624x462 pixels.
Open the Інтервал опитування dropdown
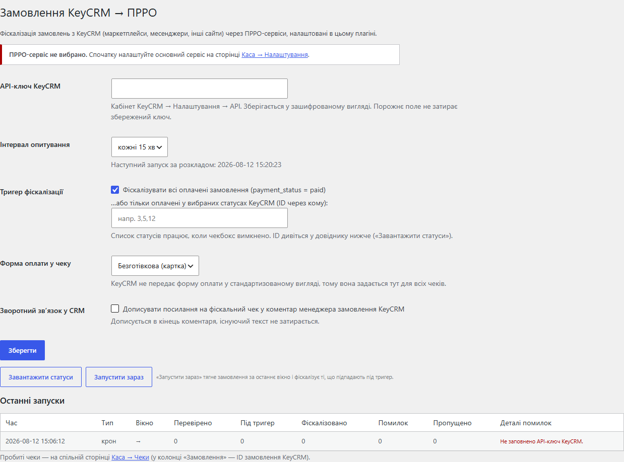[x=140, y=147]
